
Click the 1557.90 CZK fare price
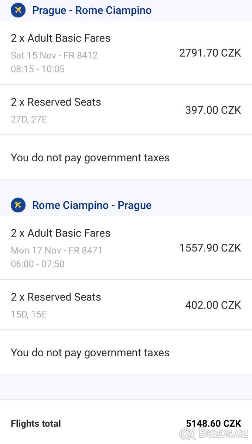pyautogui.click(x=210, y=248)
